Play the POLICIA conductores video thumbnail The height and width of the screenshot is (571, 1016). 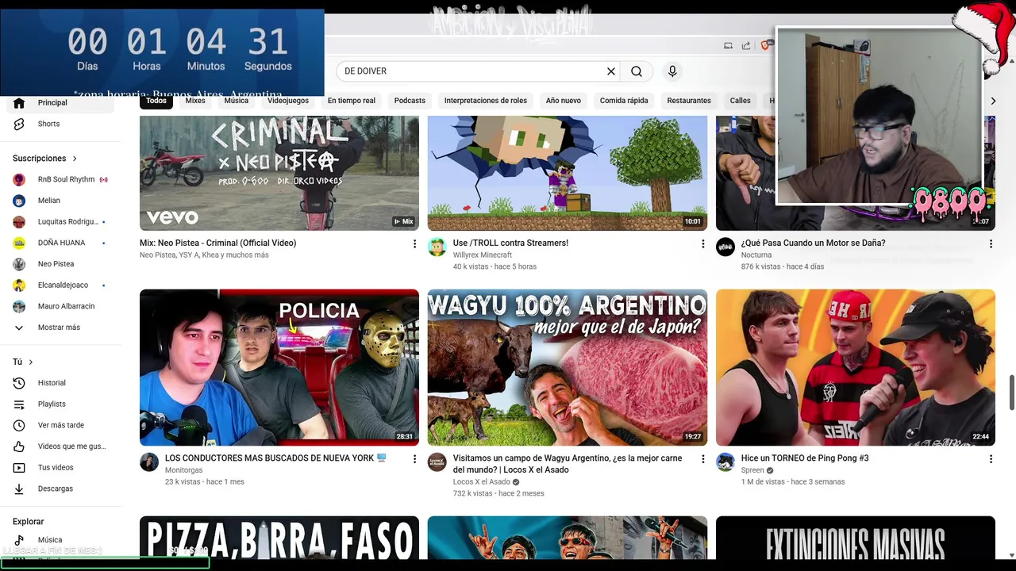279,367
